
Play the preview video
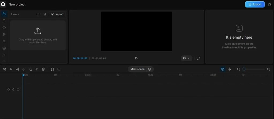point(136,58)
